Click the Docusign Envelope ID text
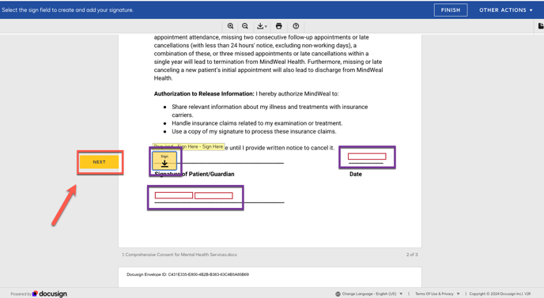The width and height of the screenshot is (544, 298). pos(187,274)
